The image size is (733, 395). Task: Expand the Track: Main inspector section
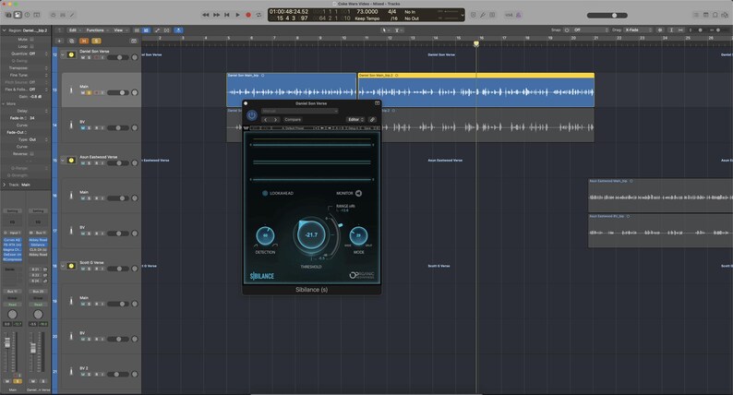5,185
